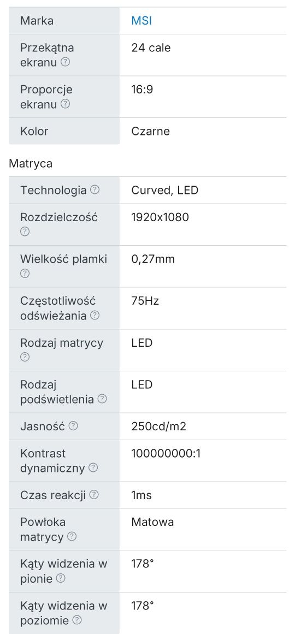Image resolution: width=295 pixels, height=634 pixels.
Task: Show help for Proporcje ekranu
Action: (x=65, y=104)
